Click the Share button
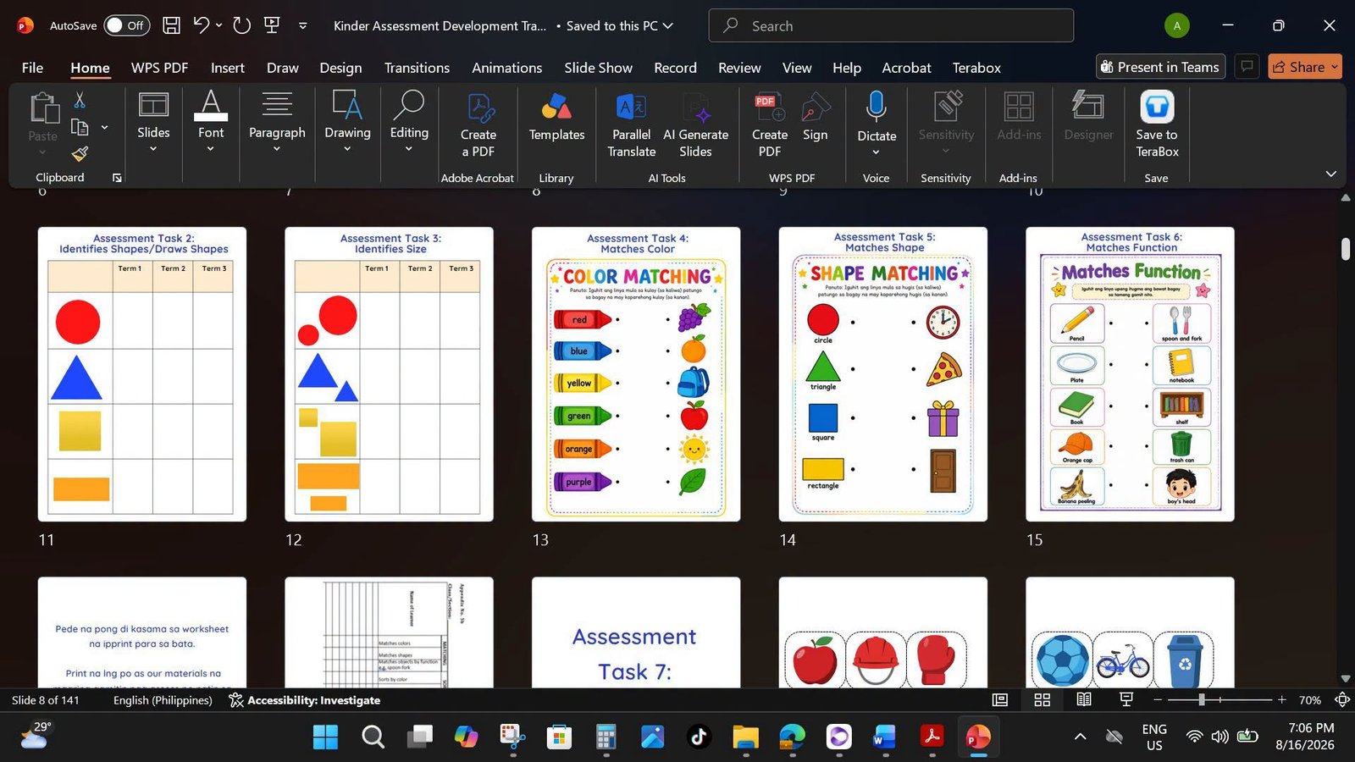The image size is (1355, 762). [1304, 67]
